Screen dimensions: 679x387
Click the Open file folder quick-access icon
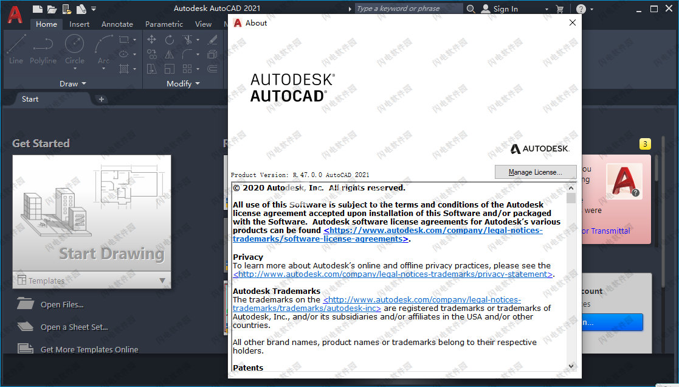point(52,9)
